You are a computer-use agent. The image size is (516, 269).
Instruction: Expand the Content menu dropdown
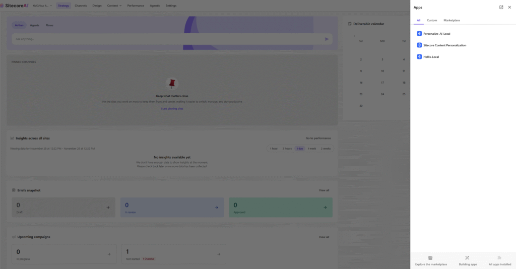click(114, 6)
